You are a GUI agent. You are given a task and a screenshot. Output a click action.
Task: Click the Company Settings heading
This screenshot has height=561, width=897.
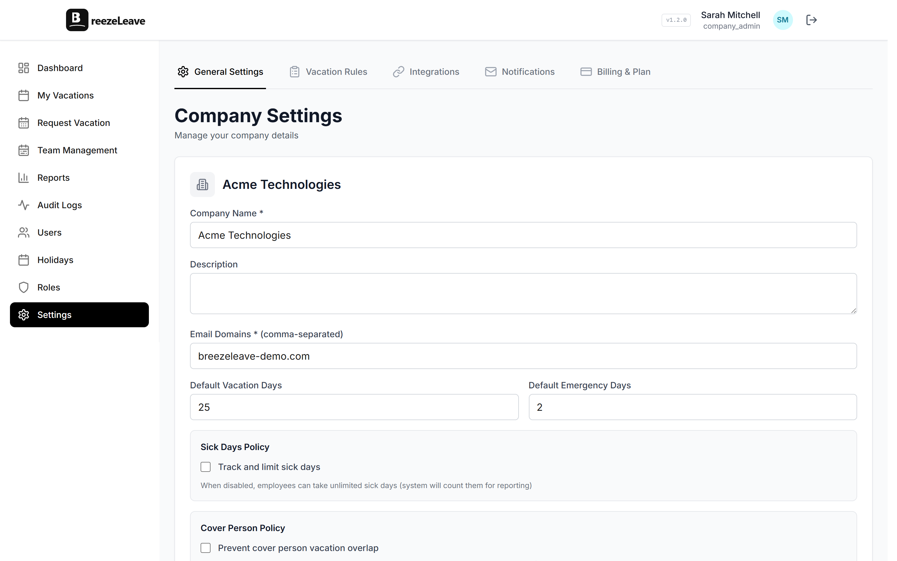pos(258,116)
